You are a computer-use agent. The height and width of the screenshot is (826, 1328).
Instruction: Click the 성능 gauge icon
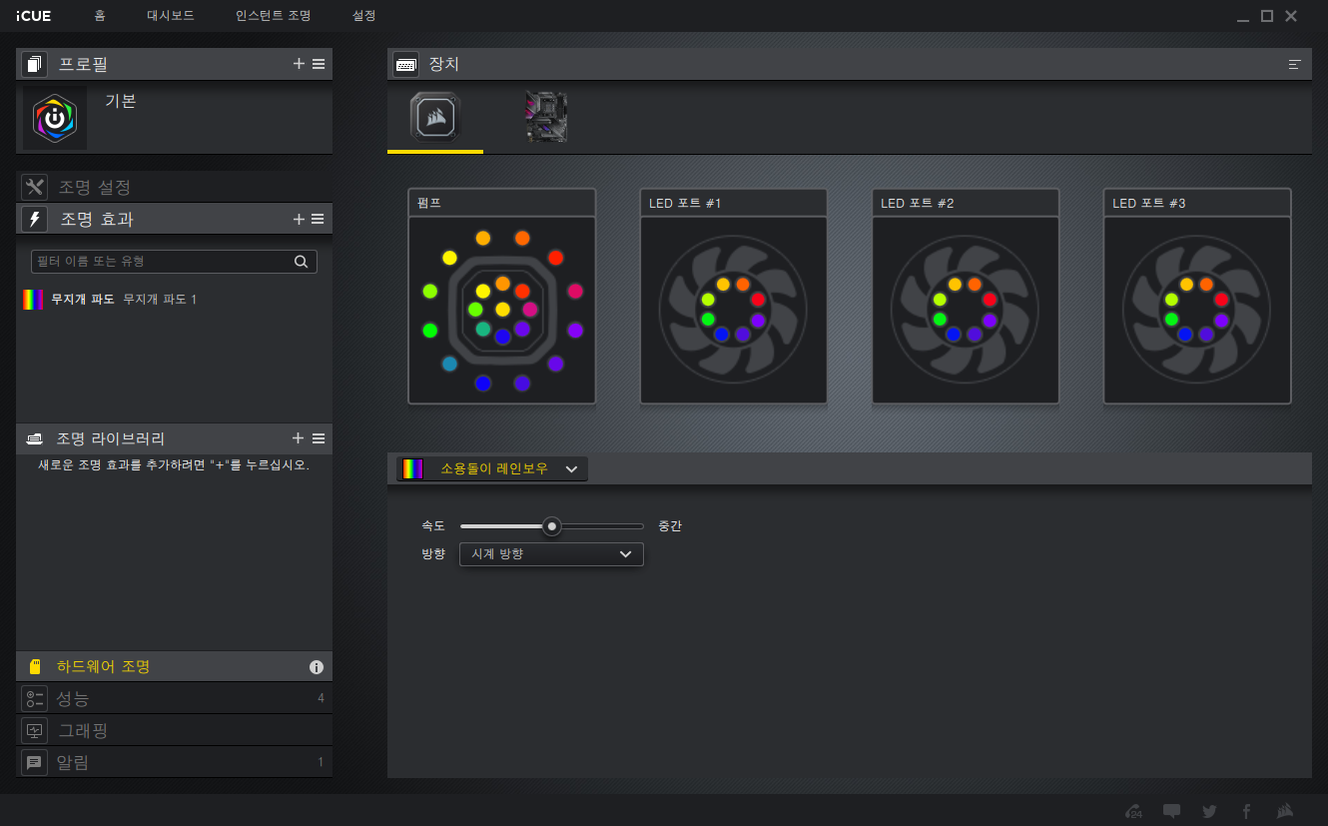pyautogui.click(x=34, y=698)
